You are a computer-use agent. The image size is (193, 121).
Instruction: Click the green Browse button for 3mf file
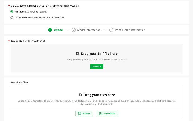(96, 66)
